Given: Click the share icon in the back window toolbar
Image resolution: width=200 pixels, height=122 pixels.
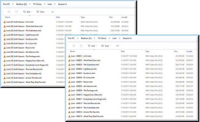Looking at the screenshot, I should coord(9,12).
